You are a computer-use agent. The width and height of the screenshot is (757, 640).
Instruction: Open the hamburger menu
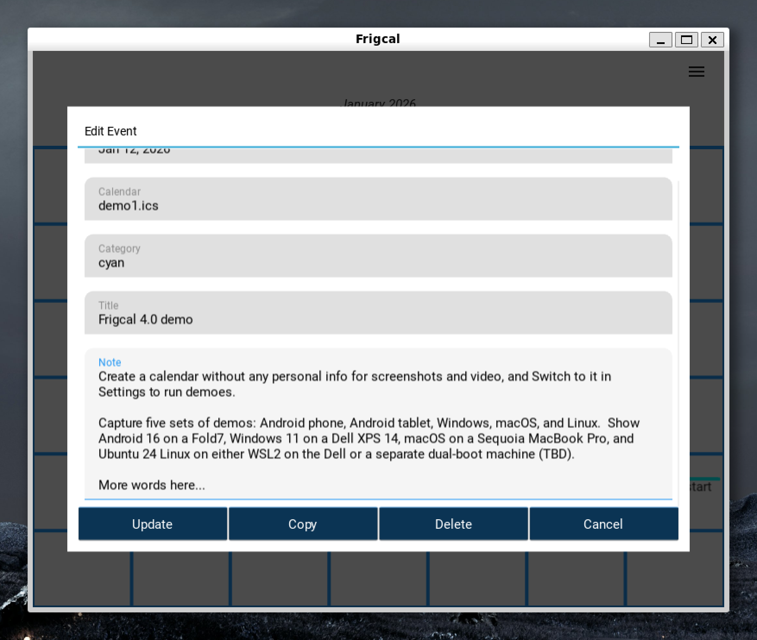[x=696, y=72]
